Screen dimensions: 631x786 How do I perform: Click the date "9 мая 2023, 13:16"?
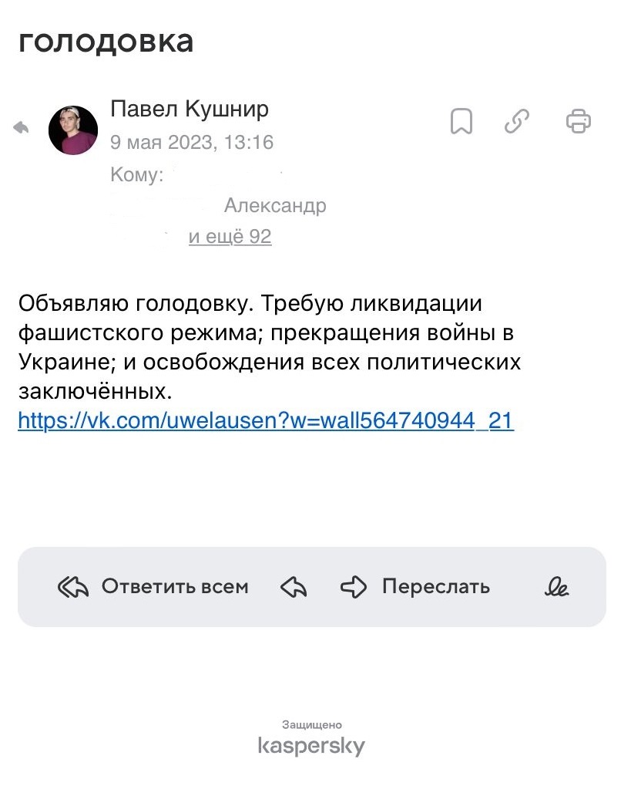[192, 143]
